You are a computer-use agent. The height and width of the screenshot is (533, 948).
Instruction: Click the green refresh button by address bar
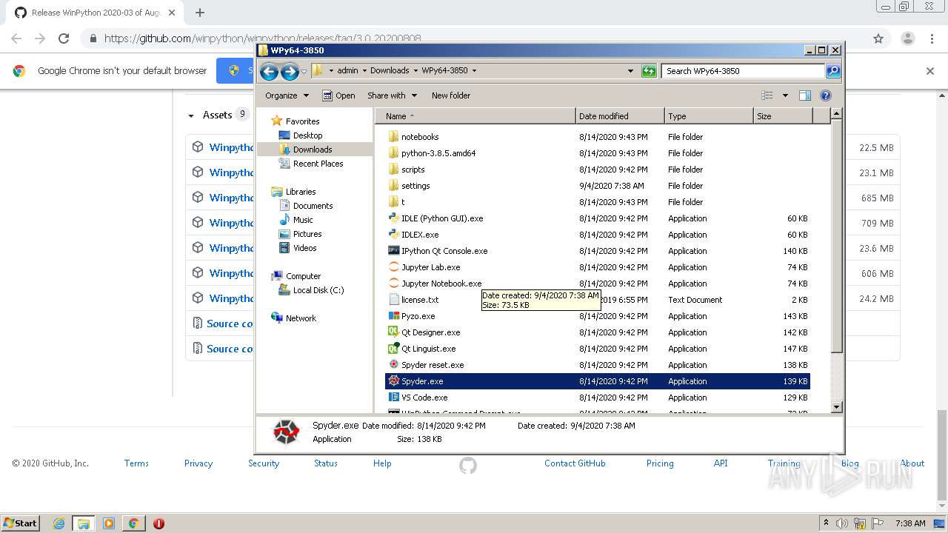click(x=649, y=71)
